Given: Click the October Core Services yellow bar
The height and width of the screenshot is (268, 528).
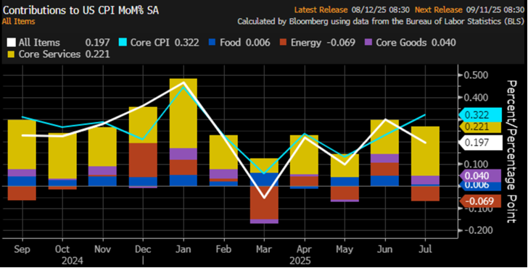Looking at the screenshot, I should pyautogui.click(x=62, y=156).
